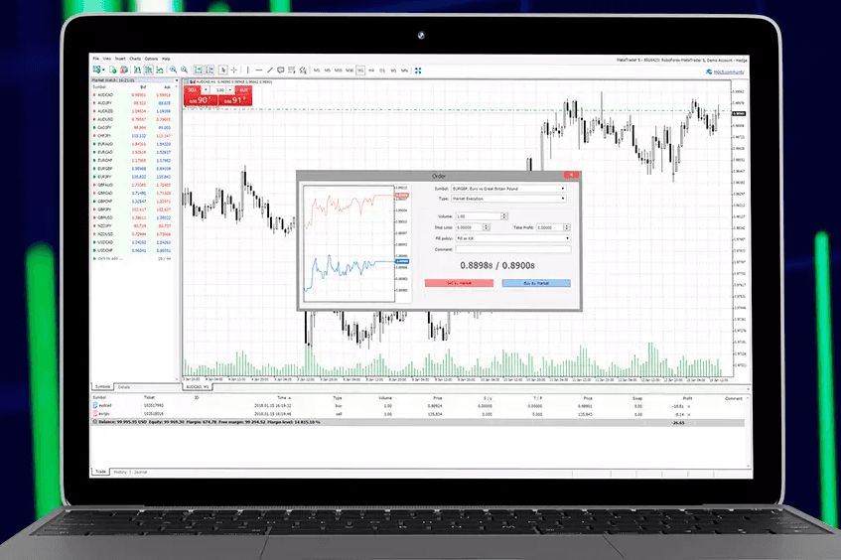841x560 pixels.
Task: Open the Charts menu
Action: pos(135,59)
